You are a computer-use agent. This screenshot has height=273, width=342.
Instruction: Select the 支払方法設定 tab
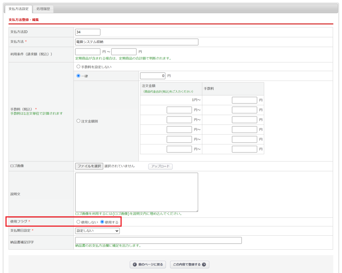19,9
